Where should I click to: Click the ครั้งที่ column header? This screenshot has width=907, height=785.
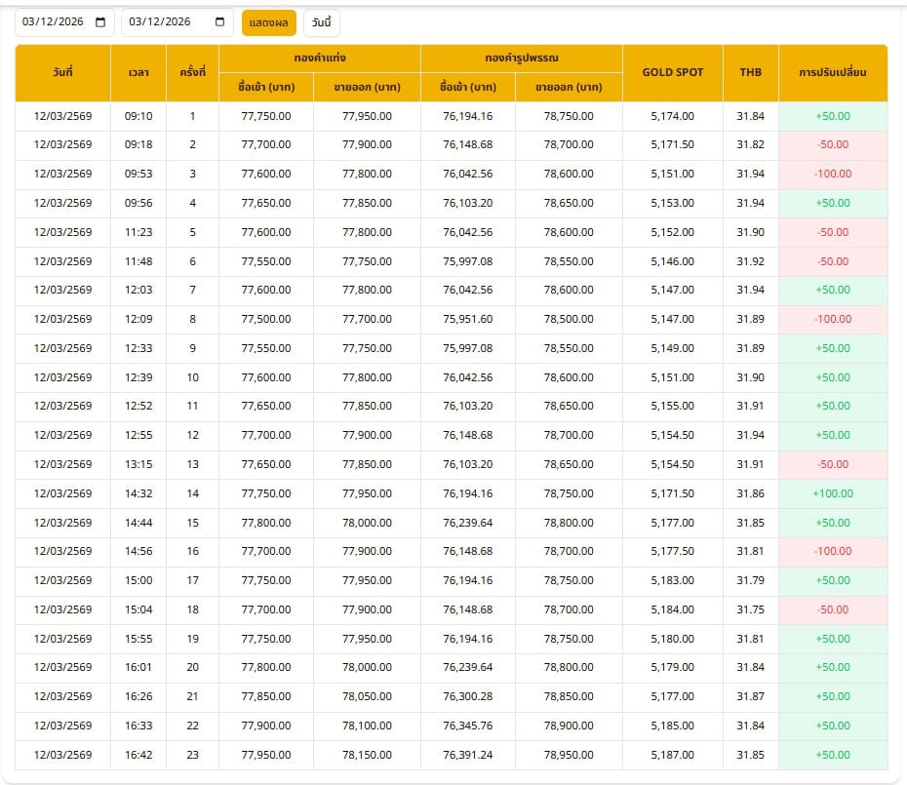pos(192,73)
